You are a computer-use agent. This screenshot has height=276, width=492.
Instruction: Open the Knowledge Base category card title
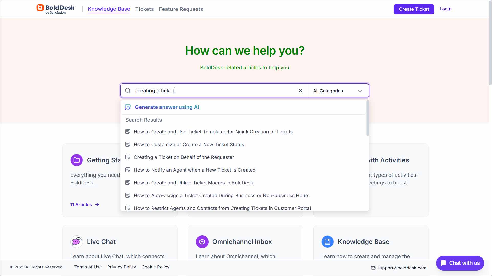click(x=363, y=242)
